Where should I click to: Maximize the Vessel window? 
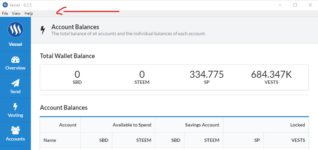click(x=295, y=5)
